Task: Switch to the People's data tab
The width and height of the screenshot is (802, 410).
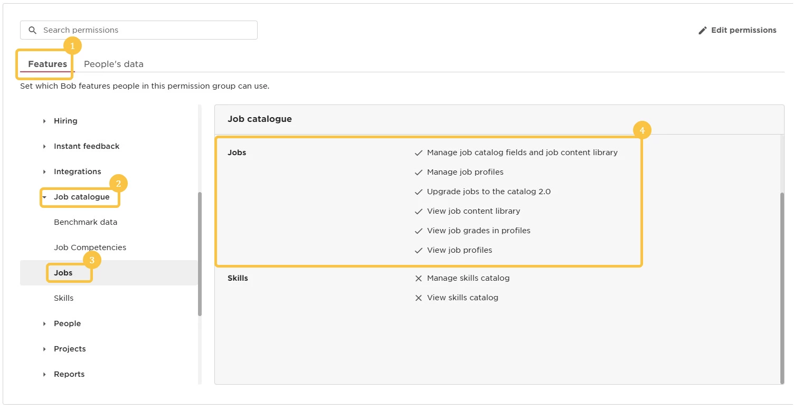Action: tap(114, 64)
